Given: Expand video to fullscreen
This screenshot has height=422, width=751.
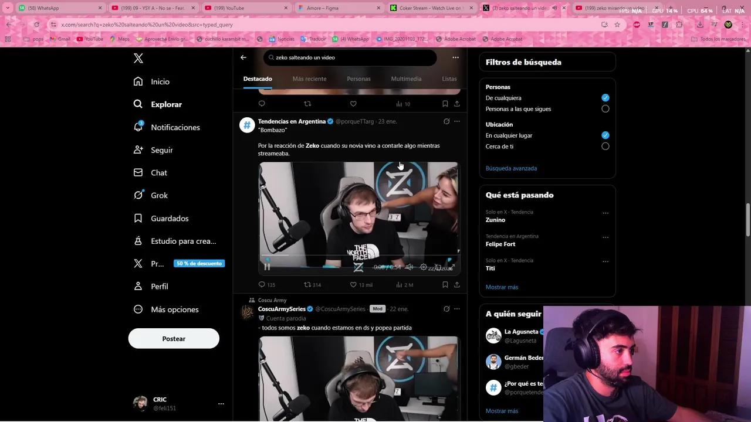Looking at the screenshot, I should (452, 267).
